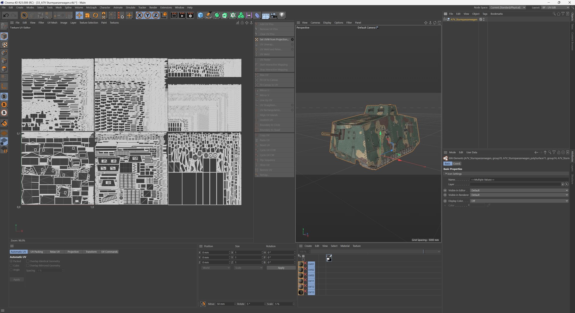
Task: Click the Cube primitive icon
Action: pos(200,15)
